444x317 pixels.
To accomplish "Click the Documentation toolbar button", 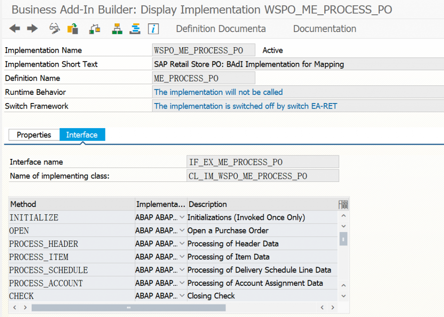I will [x=324, y=29].
